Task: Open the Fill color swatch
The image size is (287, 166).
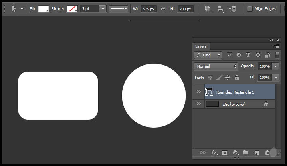Action: (43, 9)
